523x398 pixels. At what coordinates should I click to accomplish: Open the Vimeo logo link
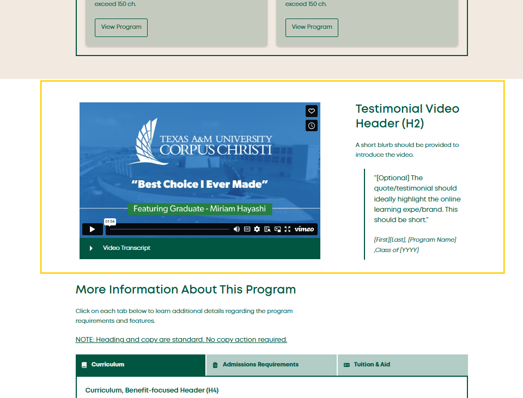pyautogui.click(x=304, y=229)
